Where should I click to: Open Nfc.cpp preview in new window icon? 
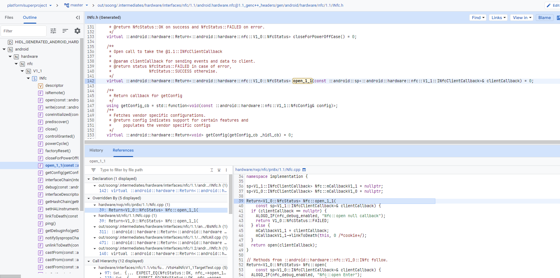(x=304, y=170)
